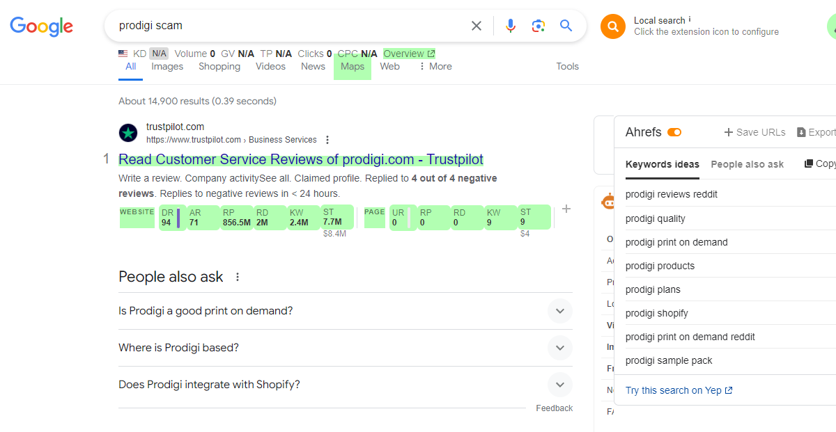
Task: Clear the search box with X icon
Action: coord(477,26)
